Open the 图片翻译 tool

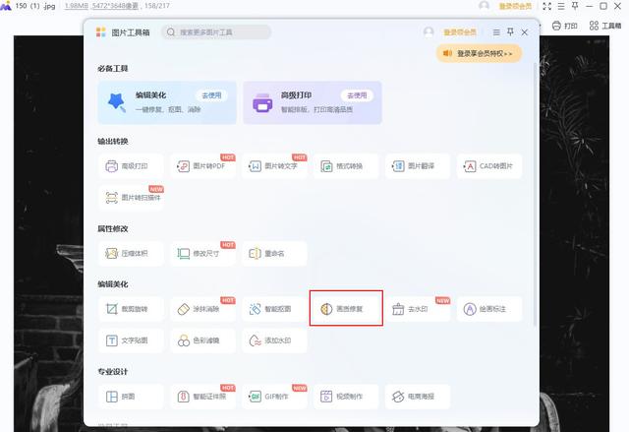pos(418,166)
